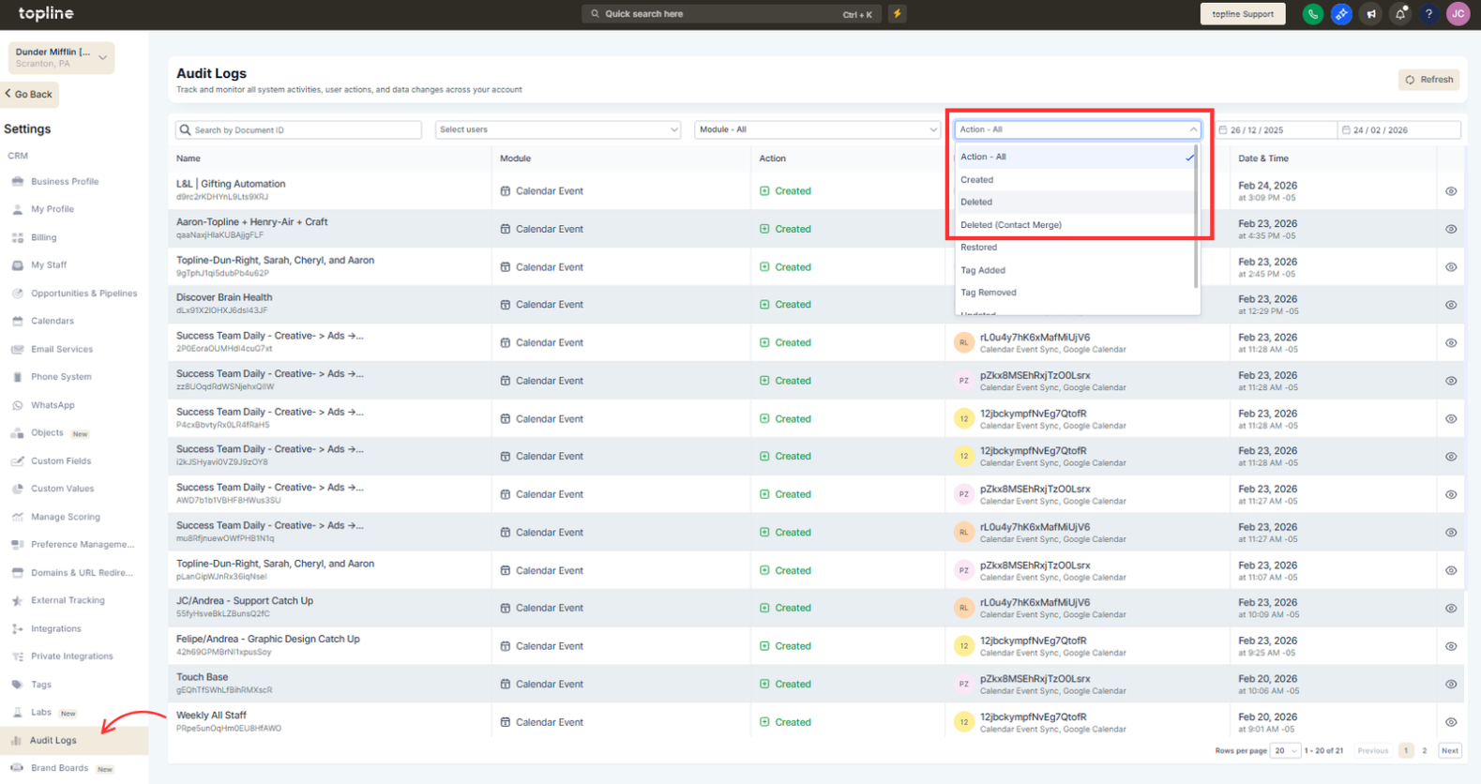Expand Dunder Mifflin account switcher
Image resolution: width=1481 pixels, height=784 pixels.
(61, 57)
